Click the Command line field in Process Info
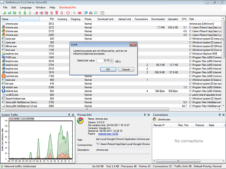Viewport: 226px width, 169px height. tap(123, 144)
